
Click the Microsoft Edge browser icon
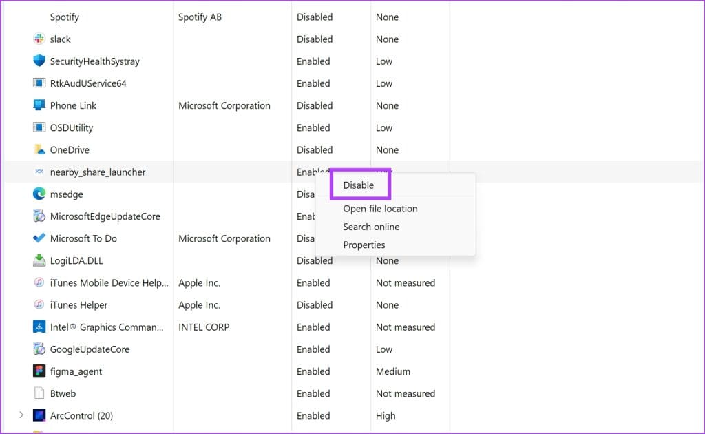click(39, 194)
